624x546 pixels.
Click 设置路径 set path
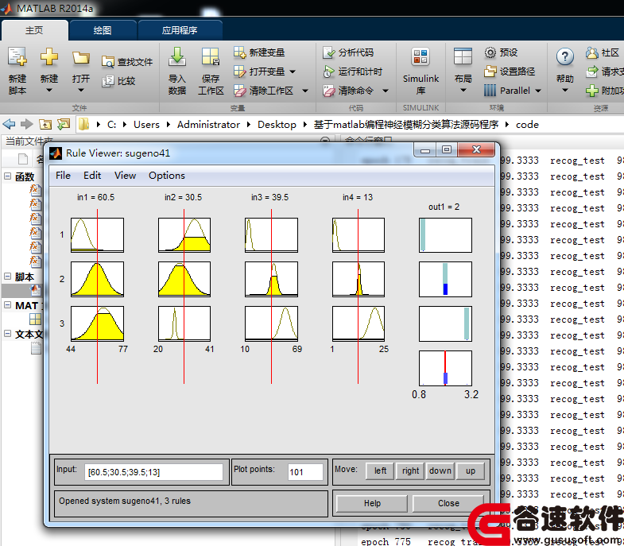(x=510, y=72)
